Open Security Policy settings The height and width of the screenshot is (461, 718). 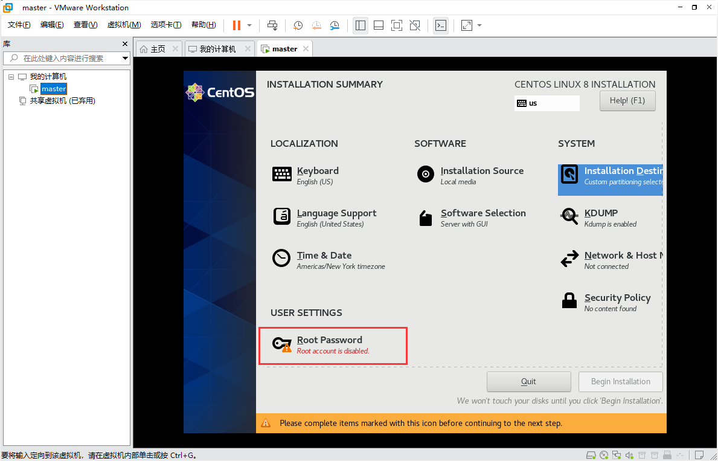(605, 303)
